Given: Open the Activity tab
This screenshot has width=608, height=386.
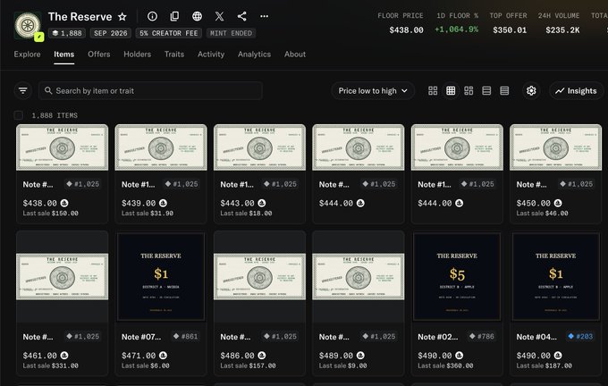Looking at the screenshot, I should [x=211, y=55].
